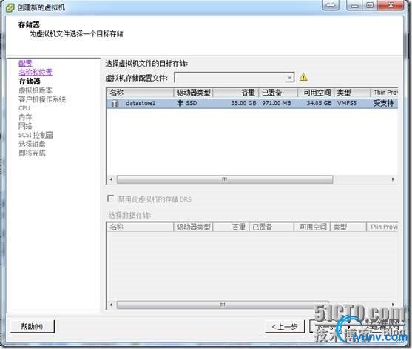
Task: Click 已置备 header in lower datastore table
Action: pyautogui.click(x=271, y=227)
